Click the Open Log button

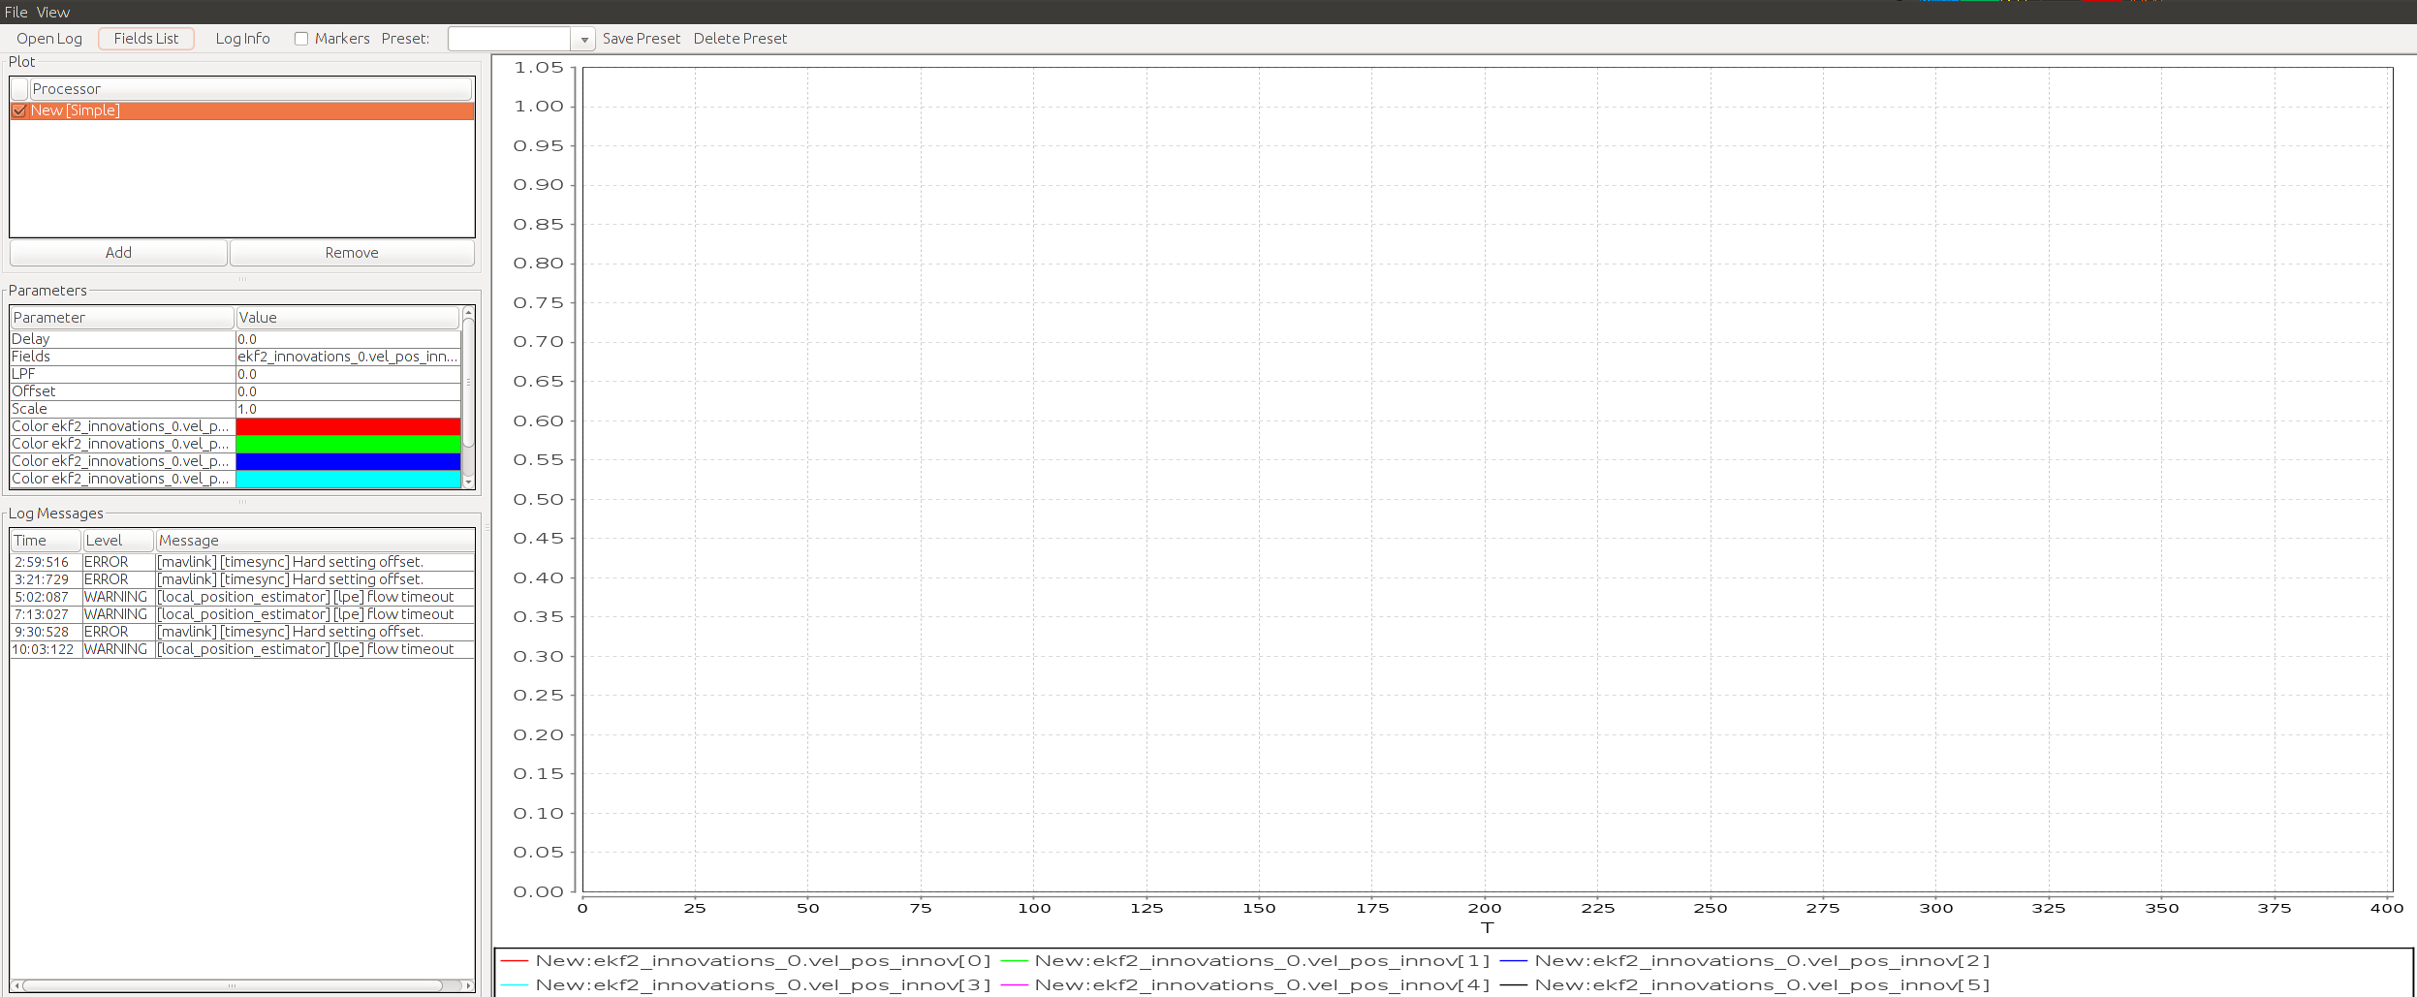click(49, 39)
